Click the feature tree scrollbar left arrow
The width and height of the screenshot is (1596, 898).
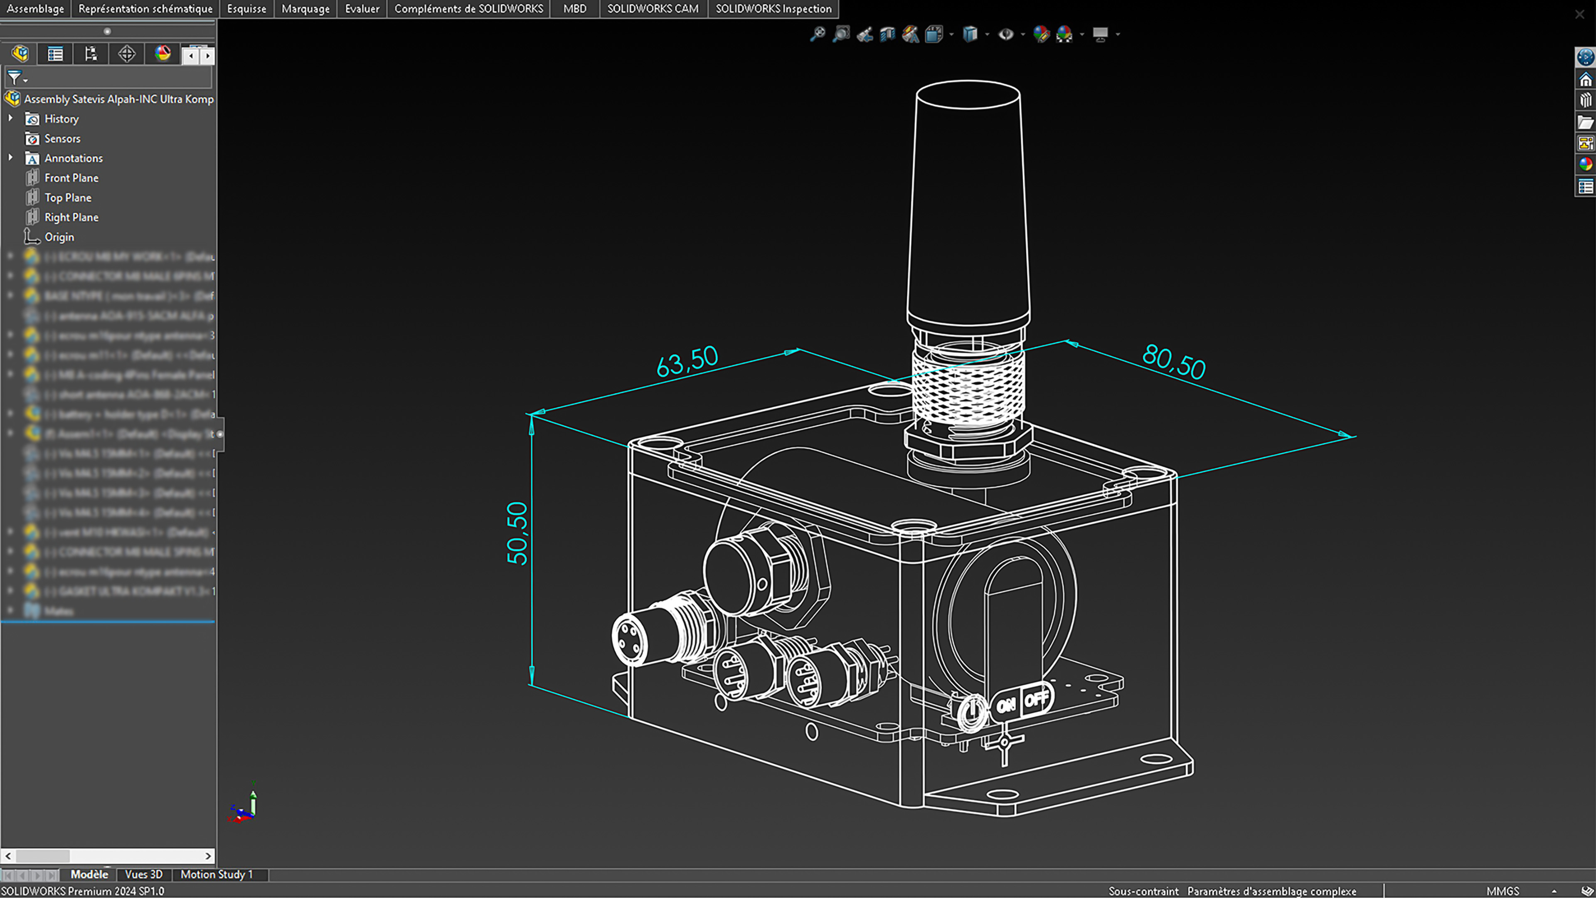pos(8,856)
